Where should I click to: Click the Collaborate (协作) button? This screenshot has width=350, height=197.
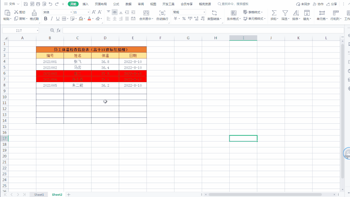point(318,4)
